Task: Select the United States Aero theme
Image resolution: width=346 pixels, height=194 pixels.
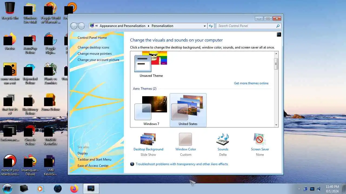Action: 188,110
